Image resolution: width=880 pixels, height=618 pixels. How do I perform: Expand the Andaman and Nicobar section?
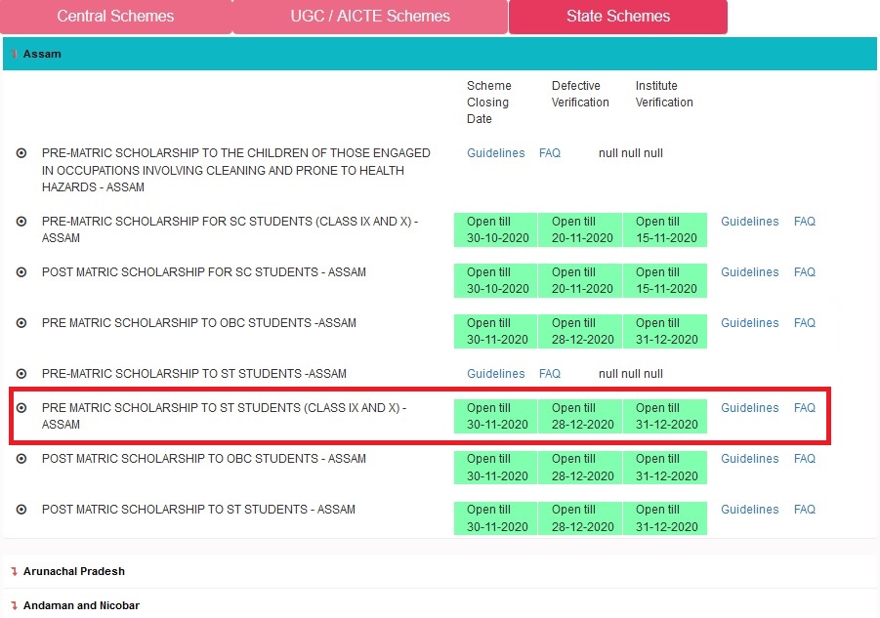click(x=80, y=605)
